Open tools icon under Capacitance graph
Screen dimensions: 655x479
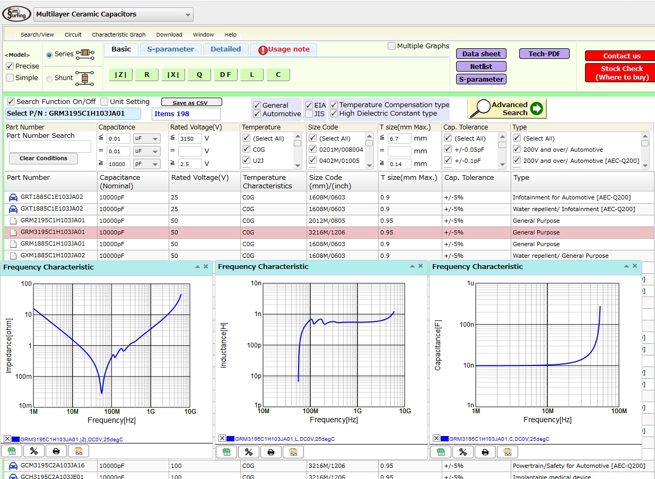point(463,452)
